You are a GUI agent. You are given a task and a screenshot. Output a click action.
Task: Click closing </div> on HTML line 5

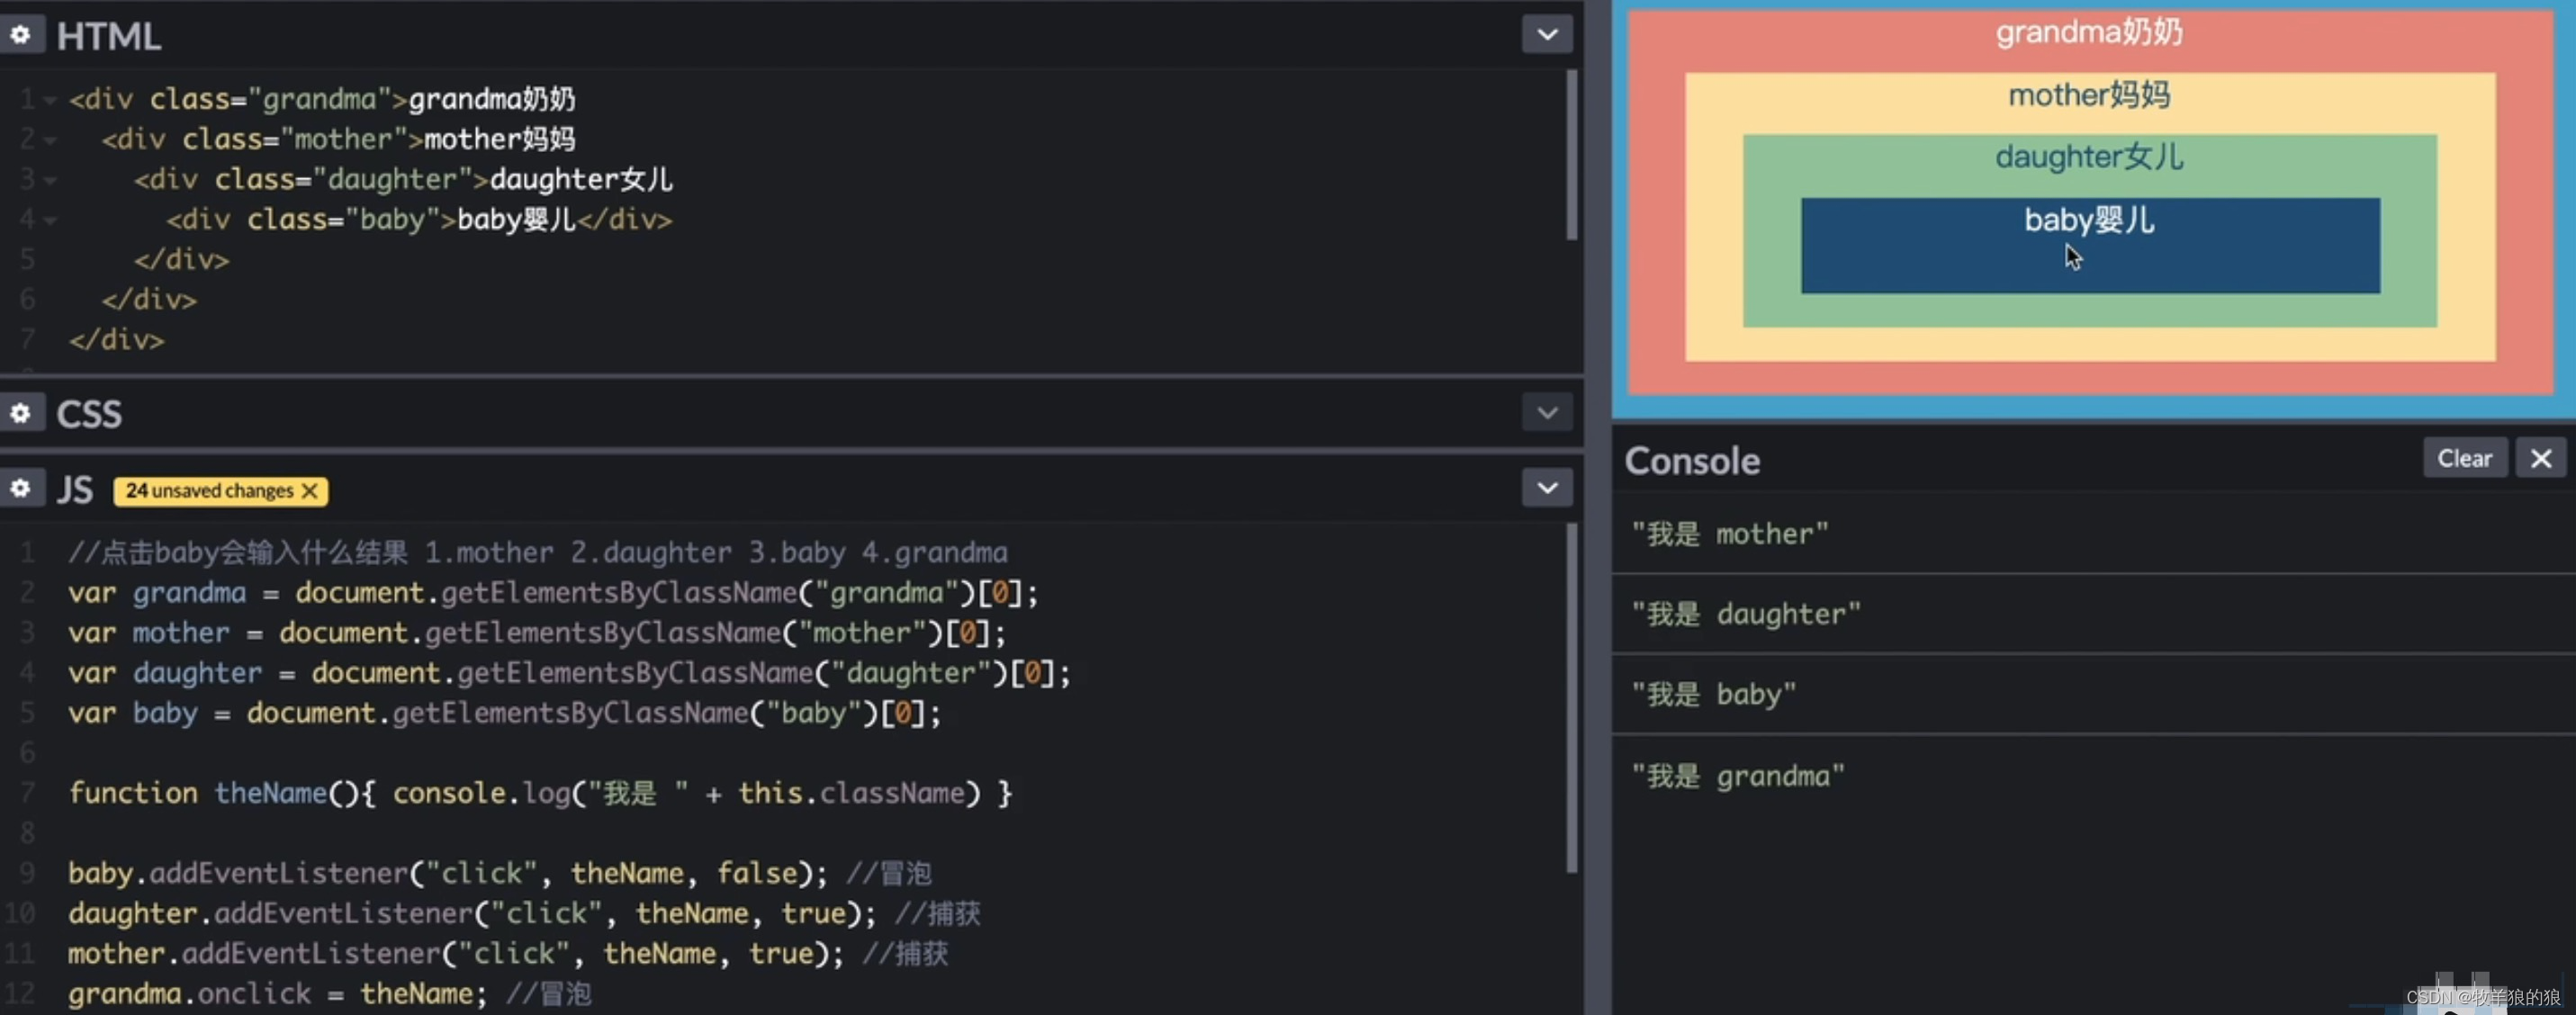[x=182, y=260]
